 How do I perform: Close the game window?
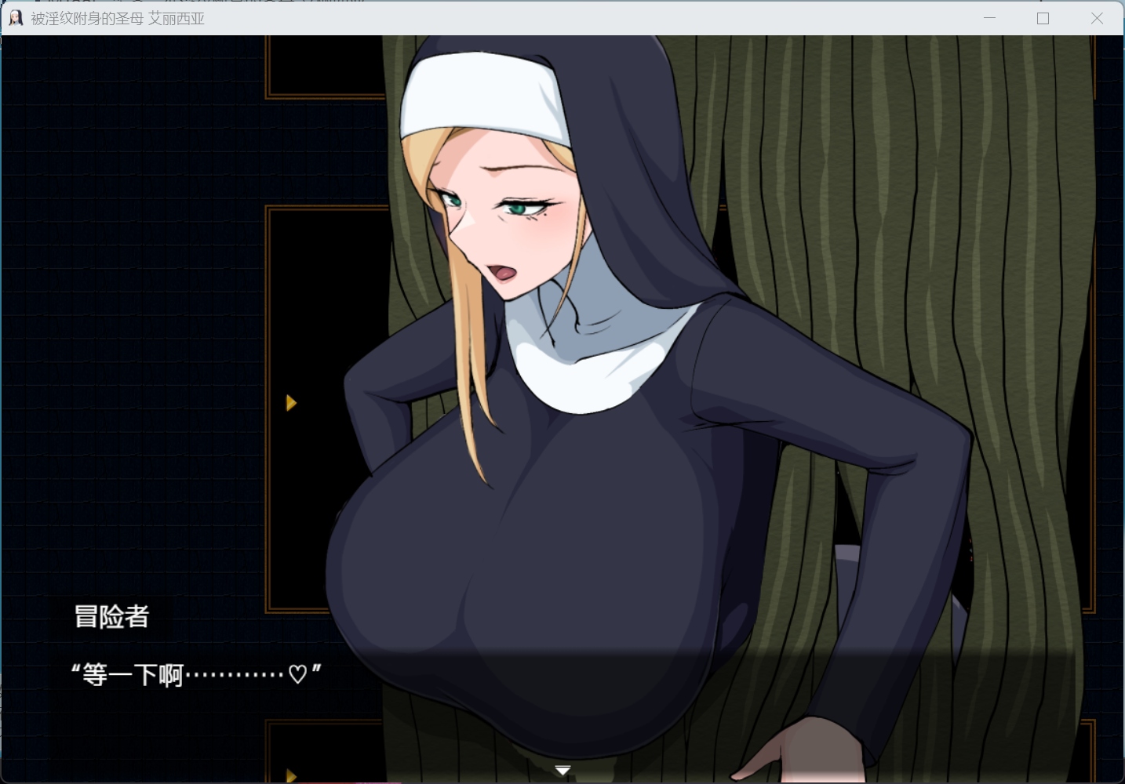(x=1097, y=18)
